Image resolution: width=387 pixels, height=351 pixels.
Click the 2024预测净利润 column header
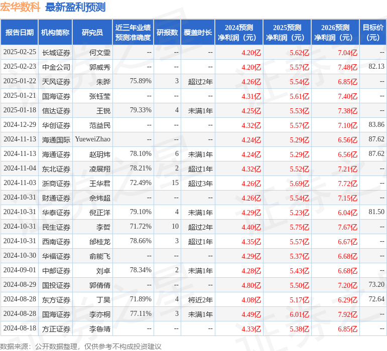click(239, 33)
